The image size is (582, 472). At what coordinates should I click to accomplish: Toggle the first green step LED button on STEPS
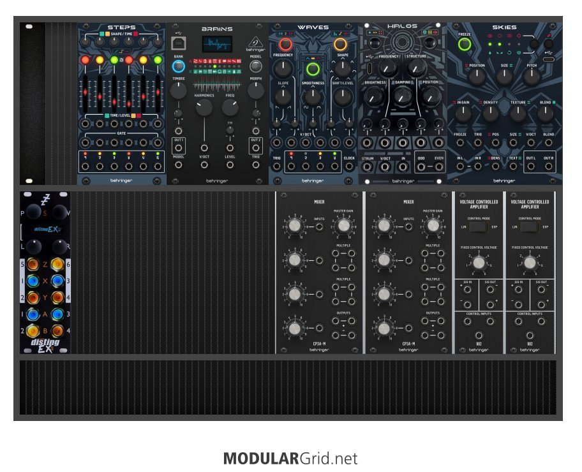click(114, 60)
